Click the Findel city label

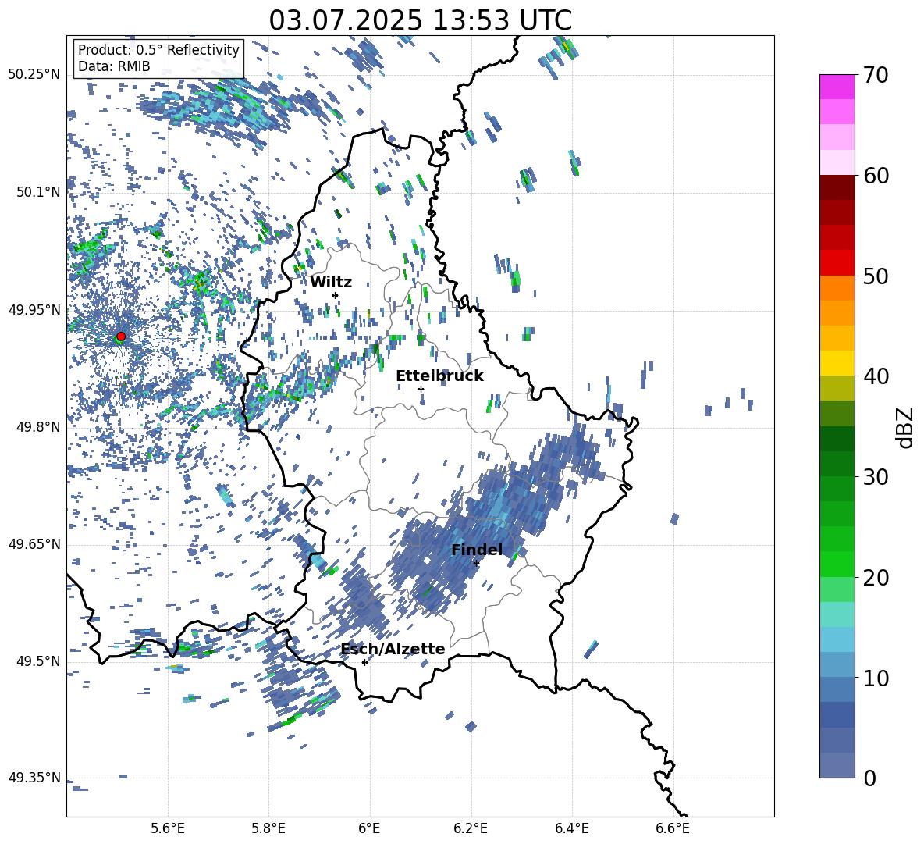pos(477,550)
